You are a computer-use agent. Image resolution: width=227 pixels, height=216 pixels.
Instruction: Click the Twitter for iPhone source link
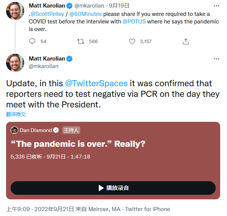pyautogui.click(x=148, y=209)
